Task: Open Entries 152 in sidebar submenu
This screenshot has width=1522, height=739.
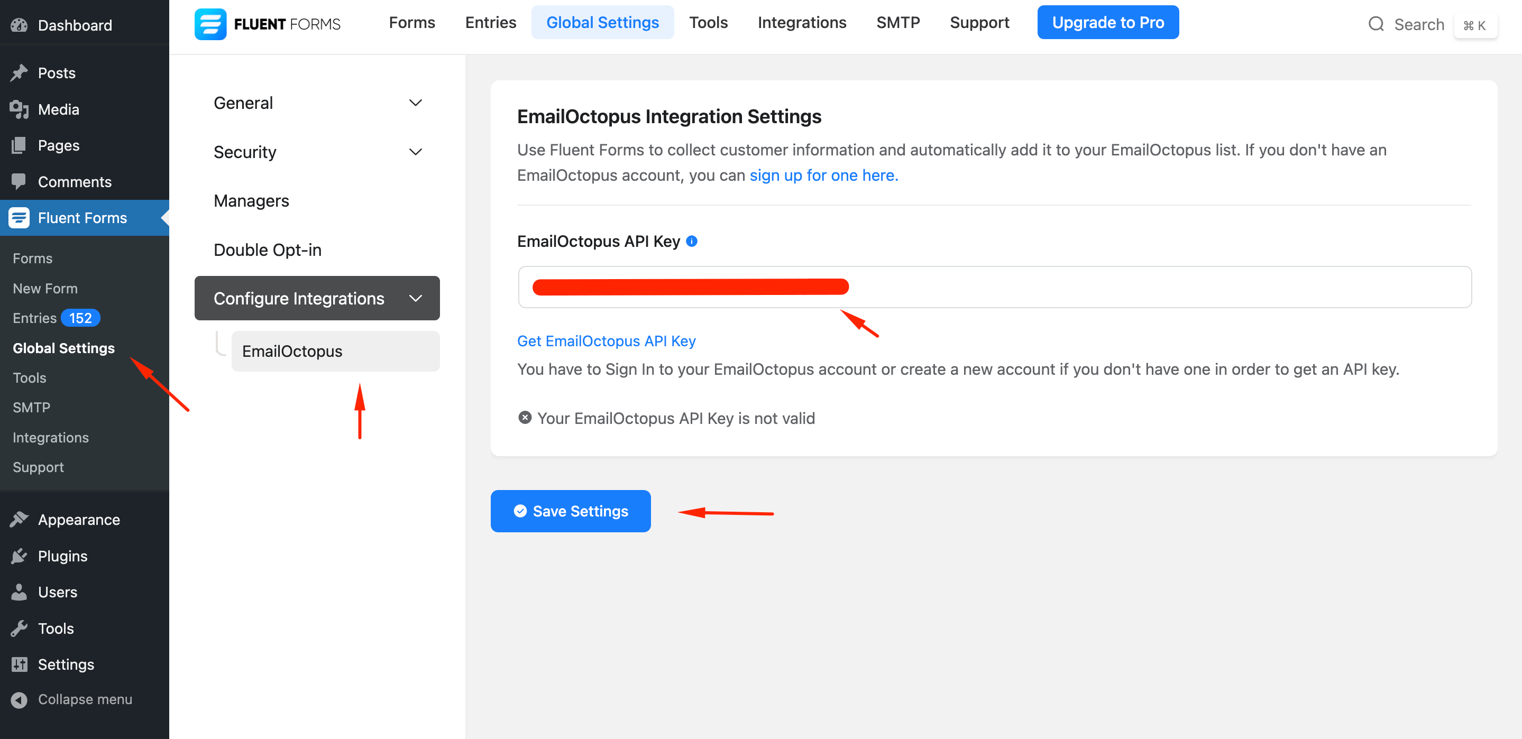Action: pos(56,318)
